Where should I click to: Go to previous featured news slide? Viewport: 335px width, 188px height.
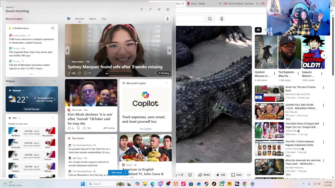[67, 51]
